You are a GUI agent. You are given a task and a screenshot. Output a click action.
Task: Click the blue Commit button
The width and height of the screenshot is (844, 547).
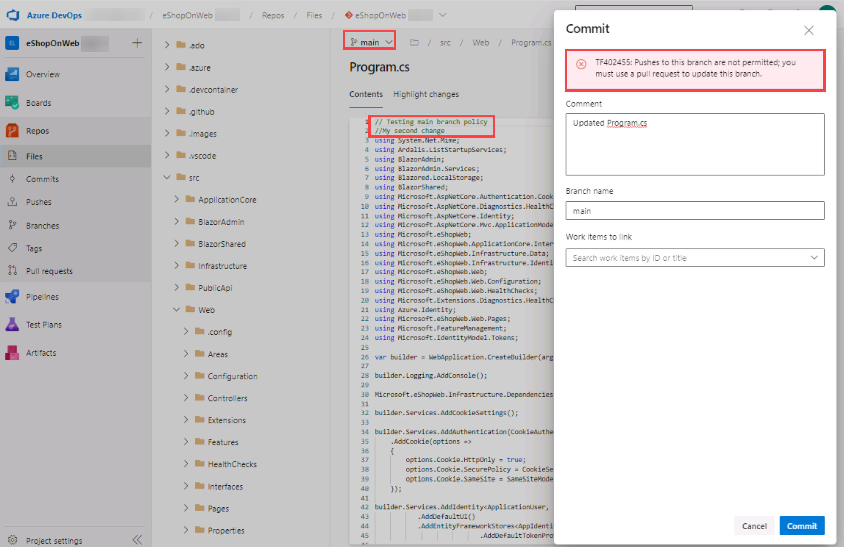tap(802, 526)
